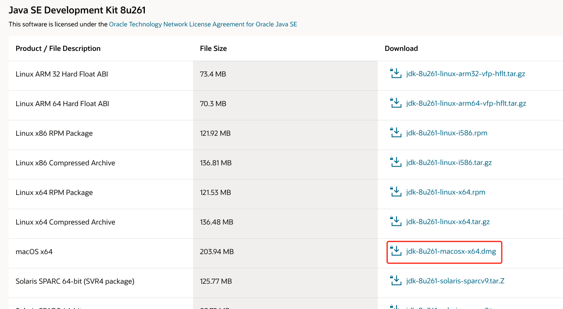This screenshot has width=563, height=309.
Task: Click download icon beside jdk-8u261-linux-arm32-vfp-hflt.tar.gz
Action: coord(396,73)
